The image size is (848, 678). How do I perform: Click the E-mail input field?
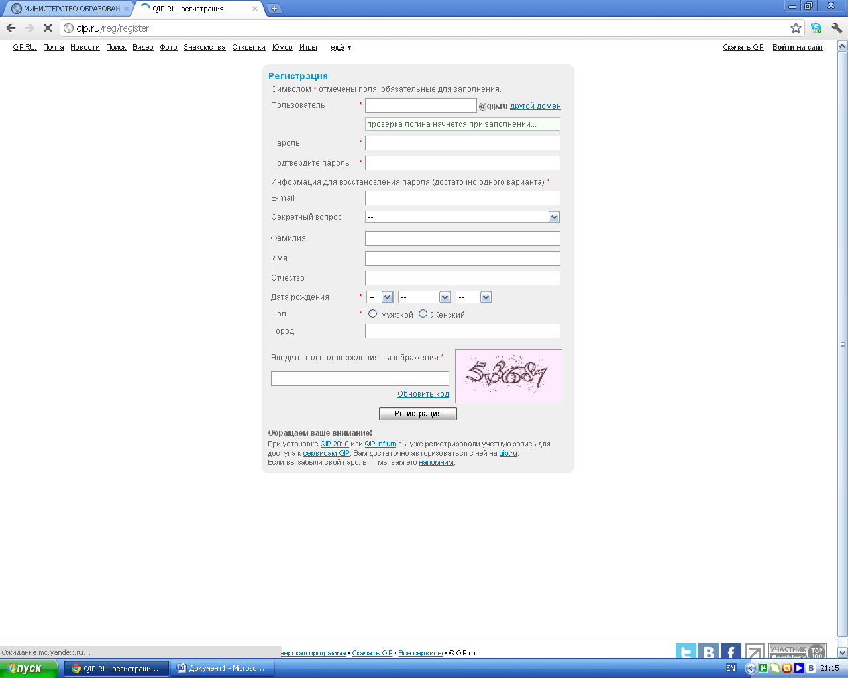click(x=462, y=198)
